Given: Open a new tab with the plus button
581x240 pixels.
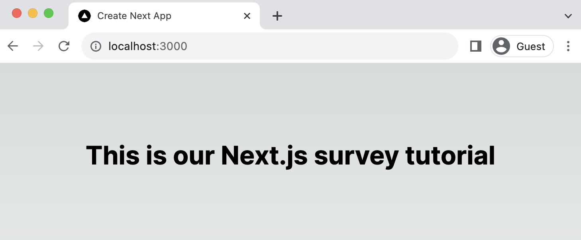Looking at the screenshot, I should (277, 16).
